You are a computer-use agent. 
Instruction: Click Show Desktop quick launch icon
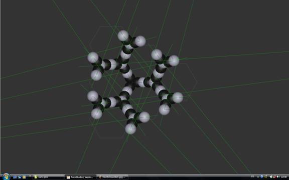click(x=15, y=177)
